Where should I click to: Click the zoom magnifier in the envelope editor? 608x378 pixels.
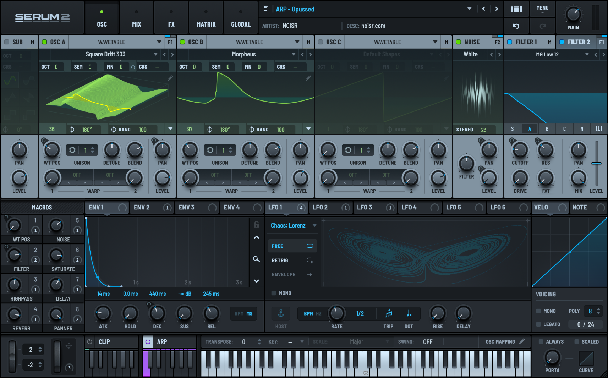[256, 259]
